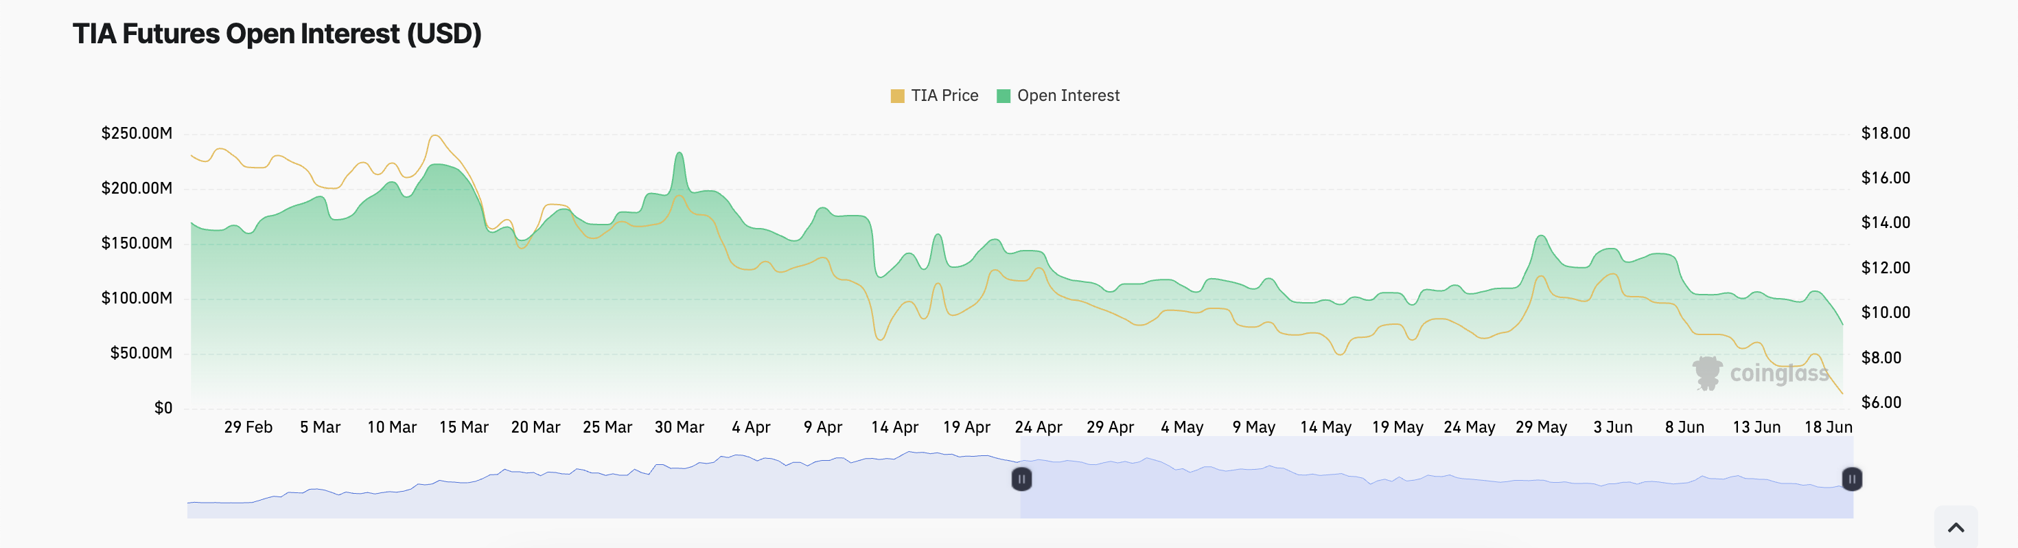Viewport: 2018px width, 548px height.
Task: Click the TIA Futures Open Interest title
Action: (x=277, y=34)
